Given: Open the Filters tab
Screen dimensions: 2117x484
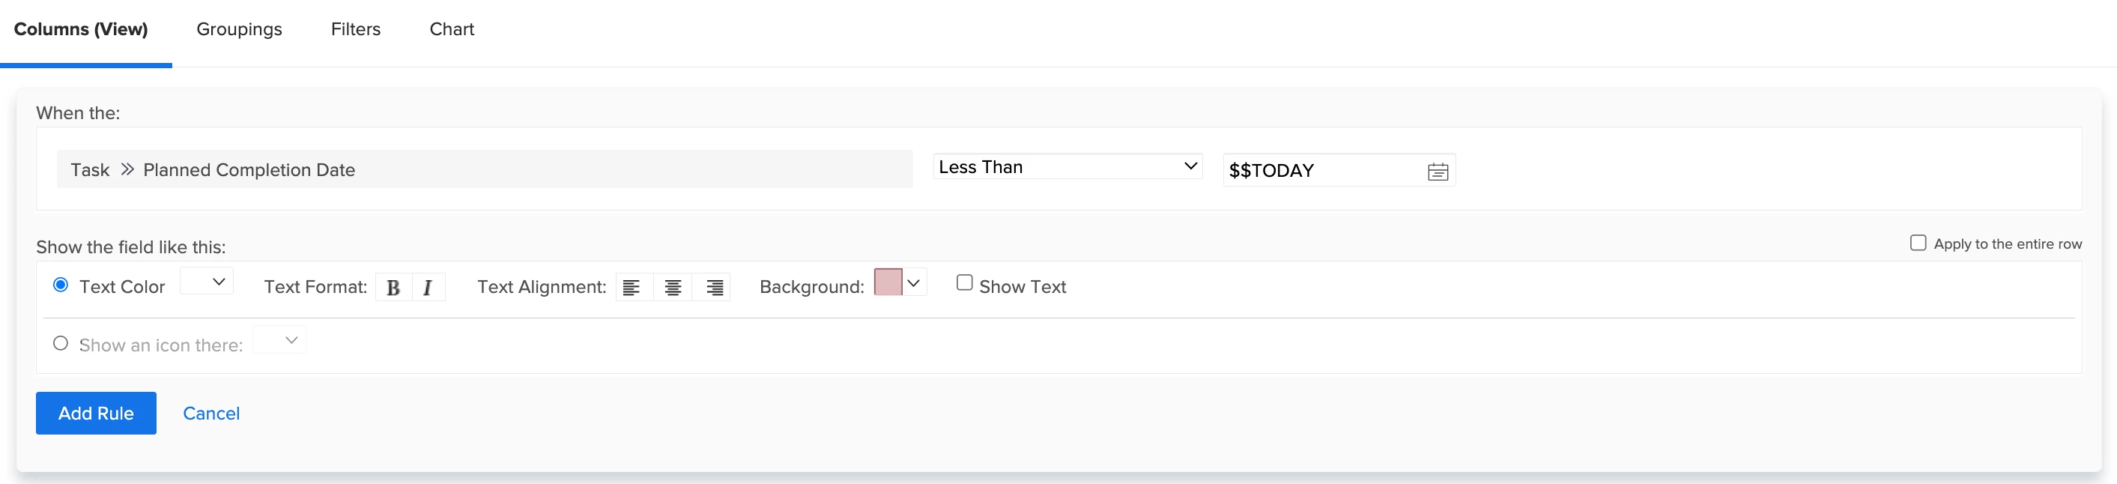Looking at the screenshot, I should [x=355, y=29].
